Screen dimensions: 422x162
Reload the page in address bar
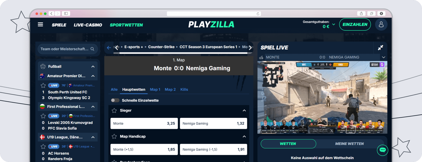coord(258,14)
